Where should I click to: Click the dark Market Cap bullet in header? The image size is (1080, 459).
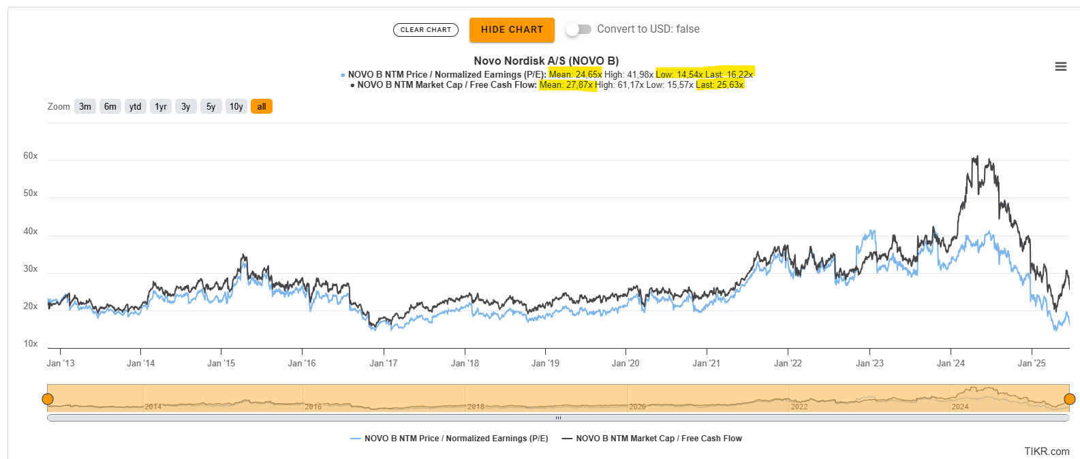click(x=352, y=85)
